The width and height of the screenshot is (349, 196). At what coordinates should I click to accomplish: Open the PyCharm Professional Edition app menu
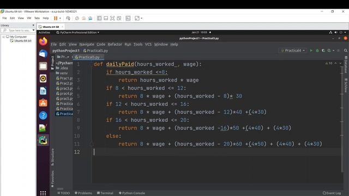pos(77,33)
